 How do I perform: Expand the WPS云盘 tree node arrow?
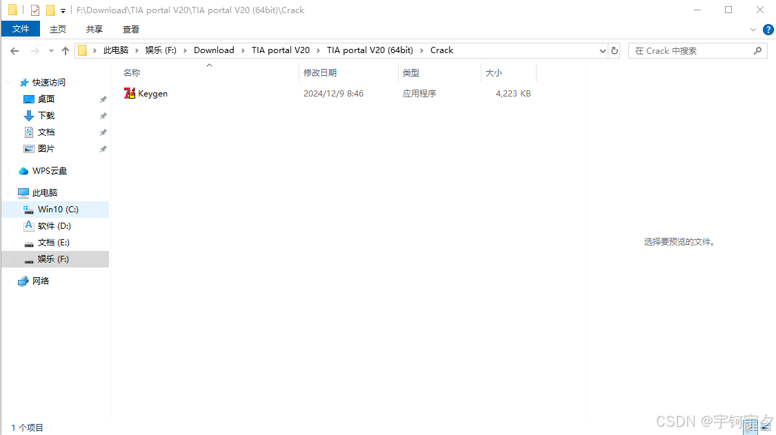pos(9,171)
